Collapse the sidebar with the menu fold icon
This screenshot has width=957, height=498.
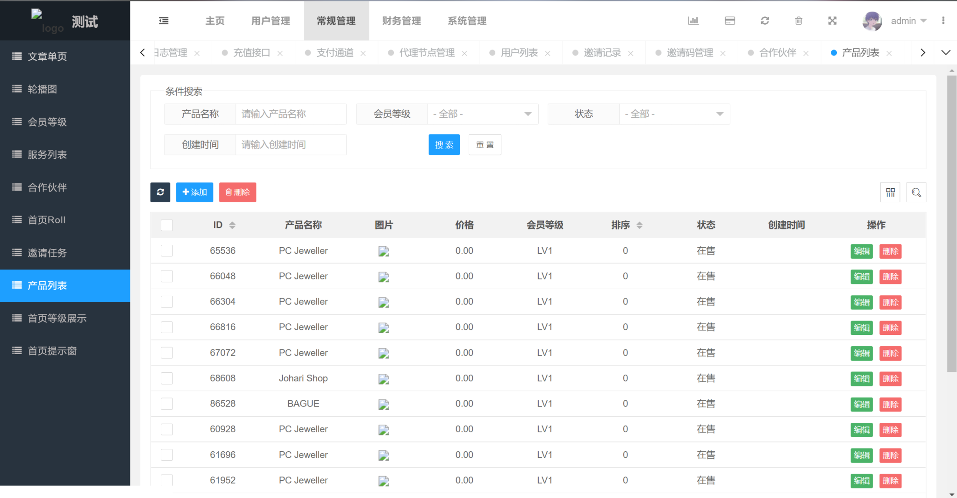pos(164,21)
